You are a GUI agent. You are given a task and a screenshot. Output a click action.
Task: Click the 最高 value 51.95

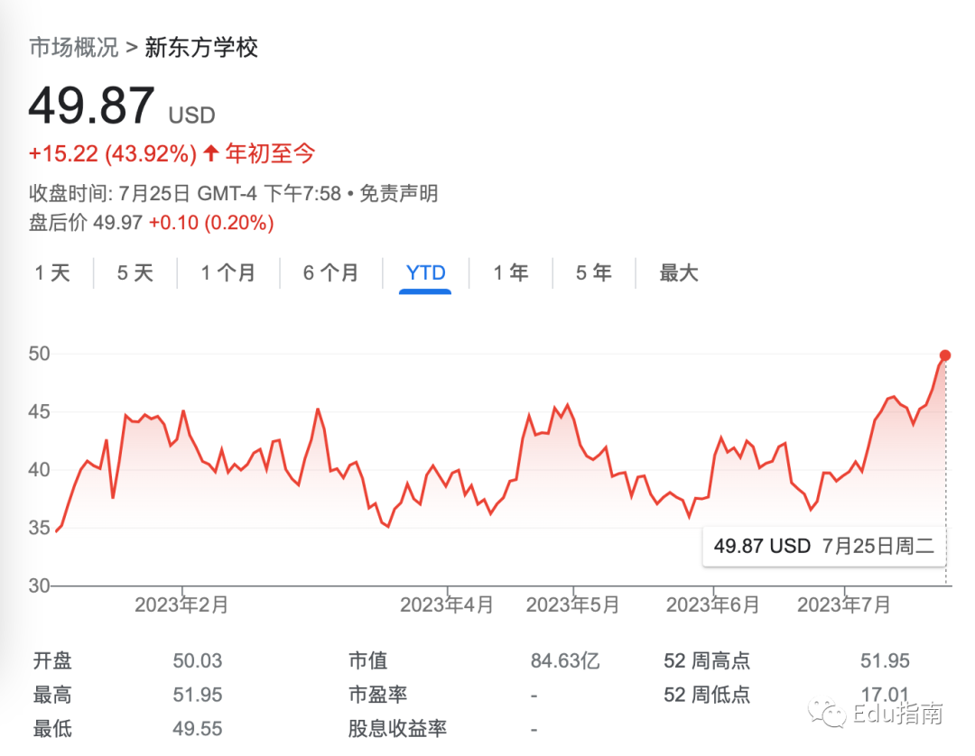tap(197, 695)
